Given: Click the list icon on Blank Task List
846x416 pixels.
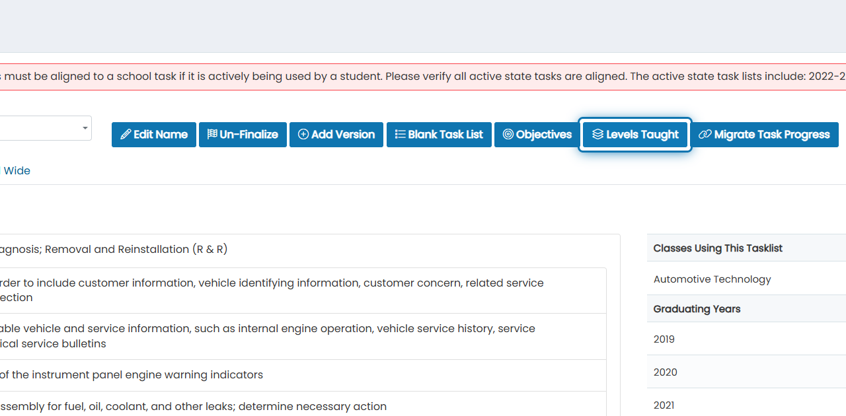Looking at the screenshot, I should click(x=400, y=135).
